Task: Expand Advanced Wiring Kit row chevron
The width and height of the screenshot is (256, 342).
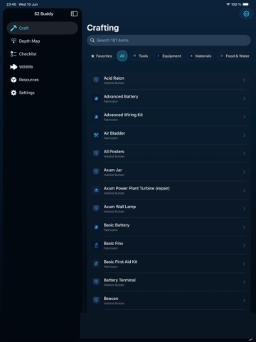Action: (x=244, y=117)
